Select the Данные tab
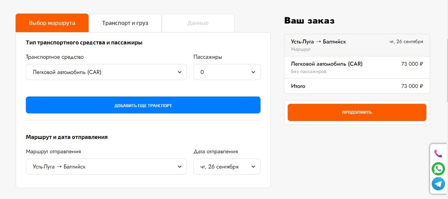The image size is (448, 199). tap(198, 23)
